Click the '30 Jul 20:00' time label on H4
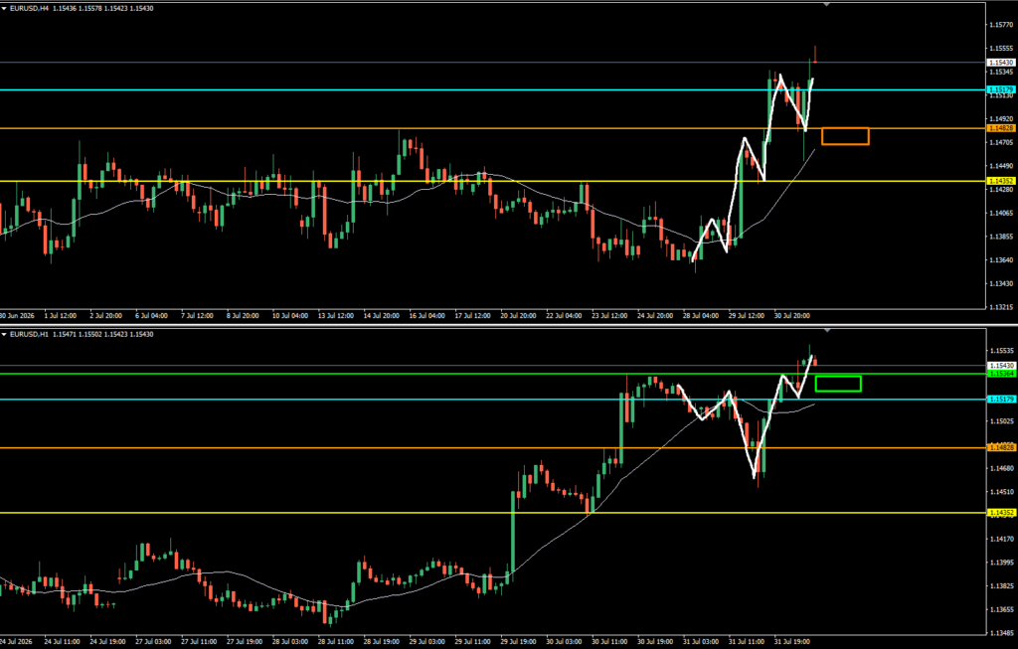 [791, 316]
